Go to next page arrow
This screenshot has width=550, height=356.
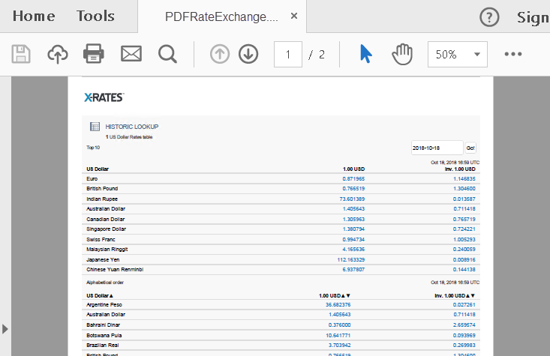click(x=248, y=54)
